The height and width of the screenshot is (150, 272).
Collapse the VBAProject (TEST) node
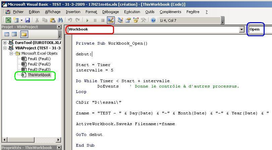[x=5, y=48]
